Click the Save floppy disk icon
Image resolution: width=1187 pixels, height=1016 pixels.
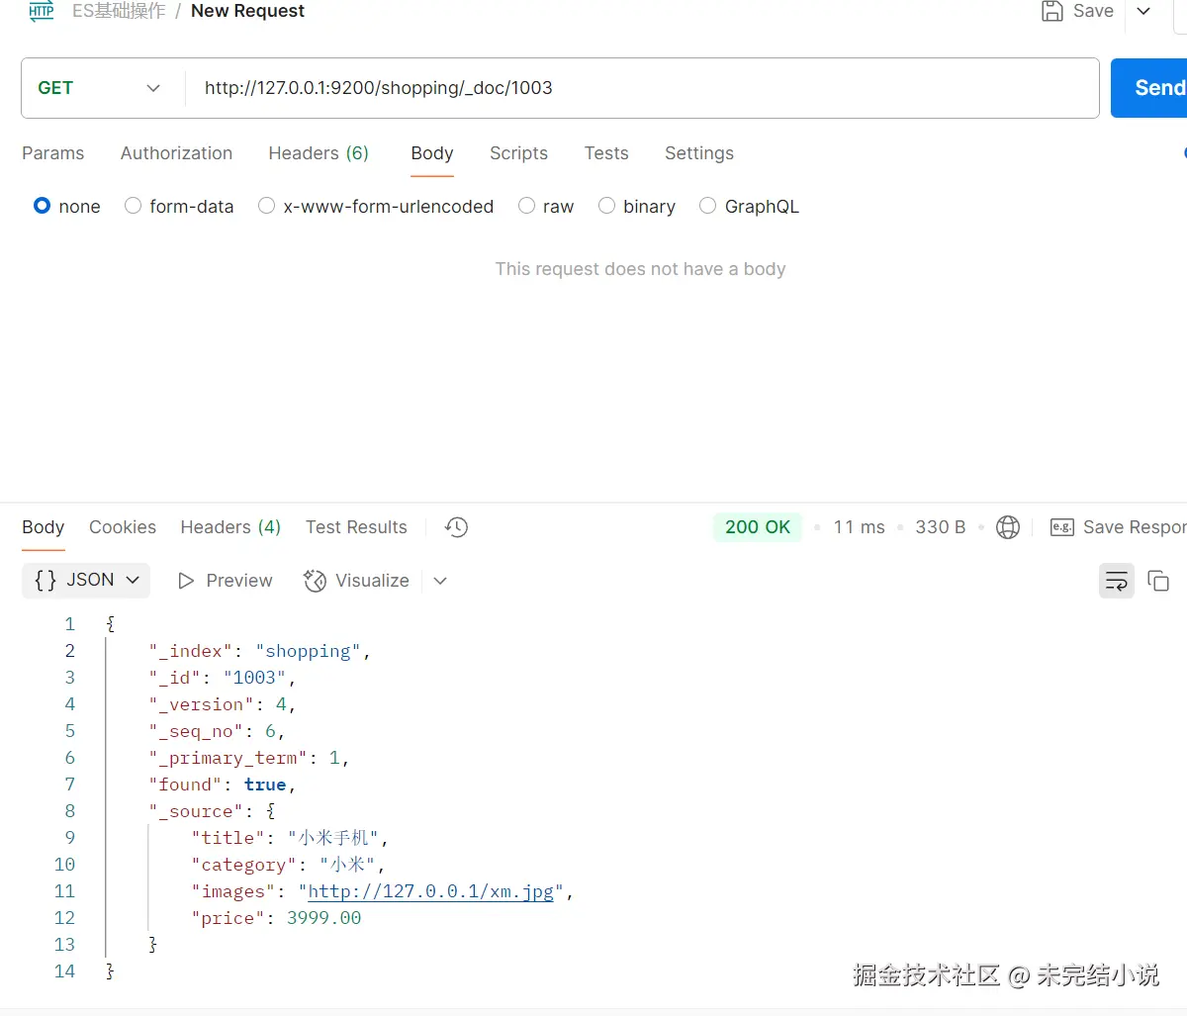click(1052, 11)
